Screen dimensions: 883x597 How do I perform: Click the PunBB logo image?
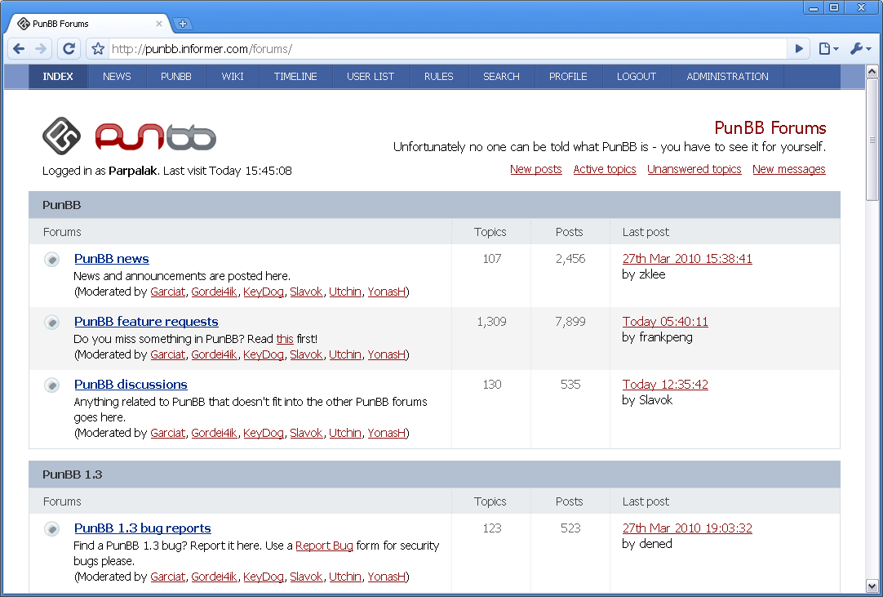pos(129,136)
